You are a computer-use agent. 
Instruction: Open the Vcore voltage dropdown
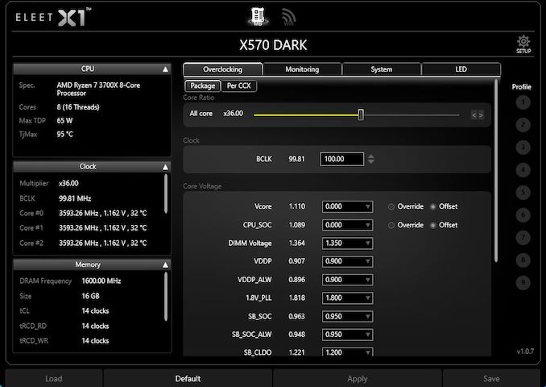tap(348, 206)
